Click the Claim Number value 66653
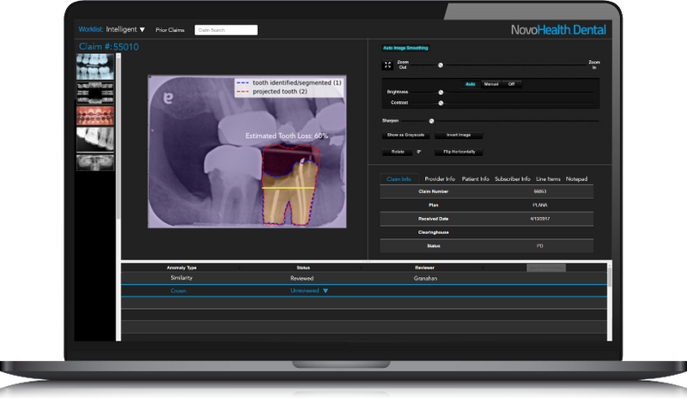The height and width of the screenshot is (398, 687). (x=540, y=191)
